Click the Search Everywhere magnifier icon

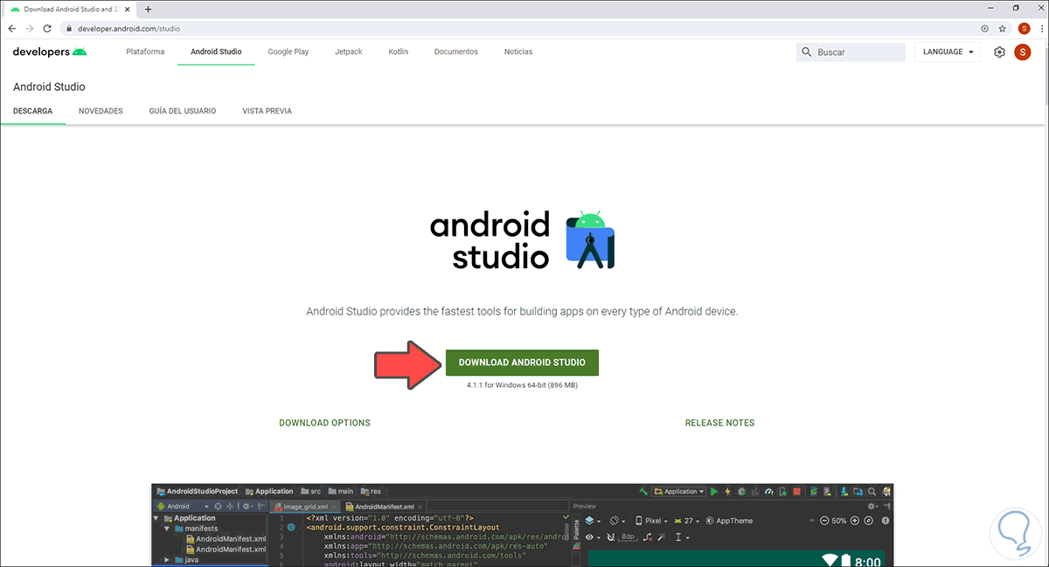(872, 491)
